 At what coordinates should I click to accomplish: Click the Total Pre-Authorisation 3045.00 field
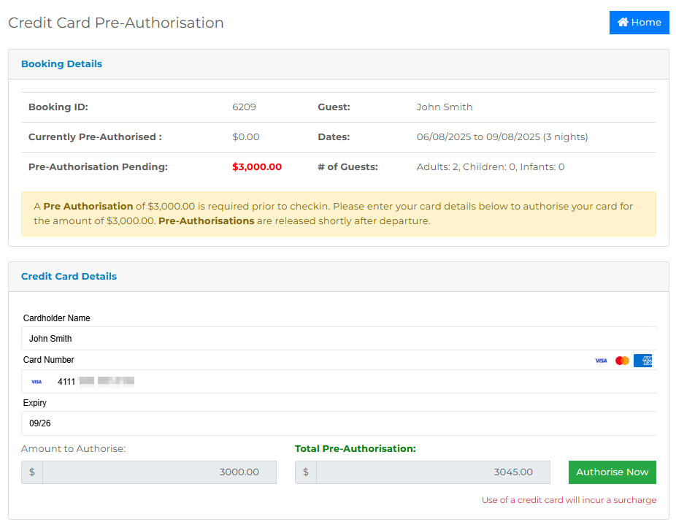tap(433, 472)
